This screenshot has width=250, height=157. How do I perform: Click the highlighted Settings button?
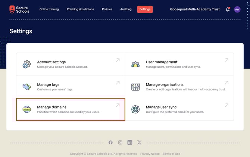click(x=145, y=9)
